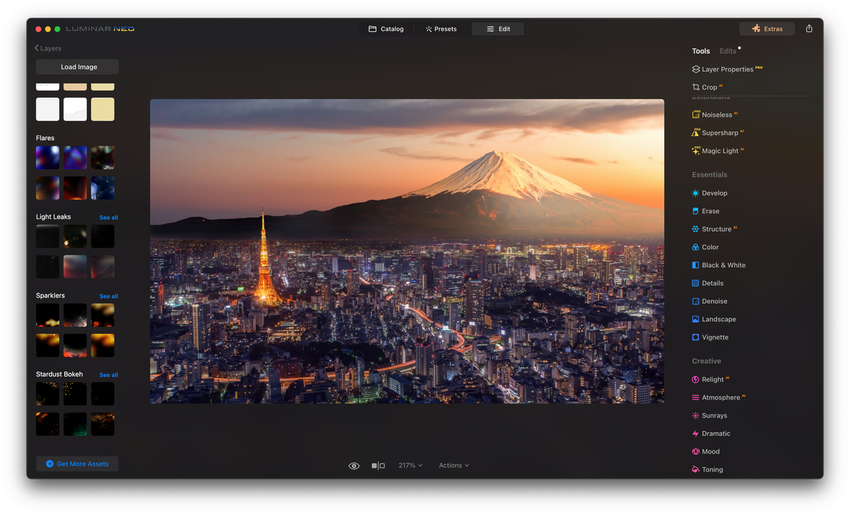Image resolution: width=850 pixels, height=514 pixels.
Task: Open the Vignette tool
Action: tap(715, 337)
